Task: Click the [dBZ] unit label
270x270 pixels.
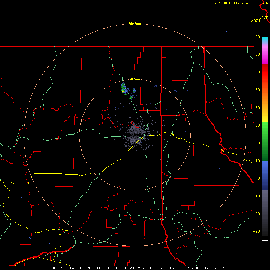Action: [255, 21]
